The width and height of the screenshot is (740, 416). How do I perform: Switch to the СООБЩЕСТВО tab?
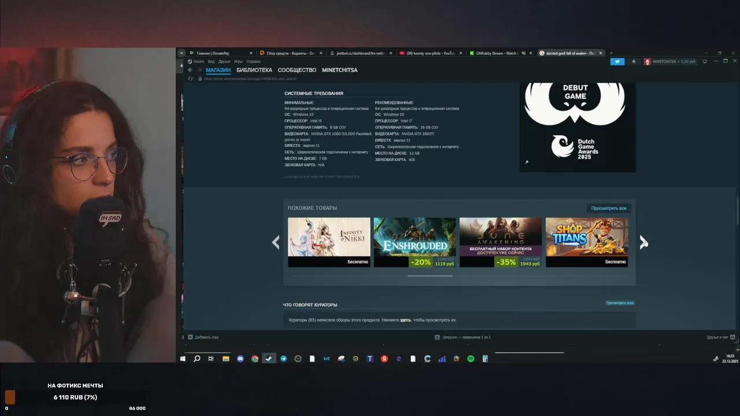[297, 70]
